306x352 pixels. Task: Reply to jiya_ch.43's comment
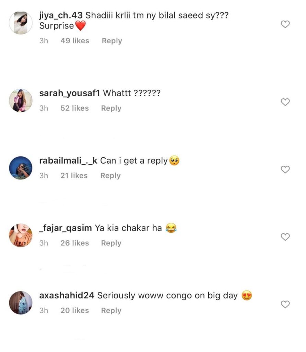112,41
